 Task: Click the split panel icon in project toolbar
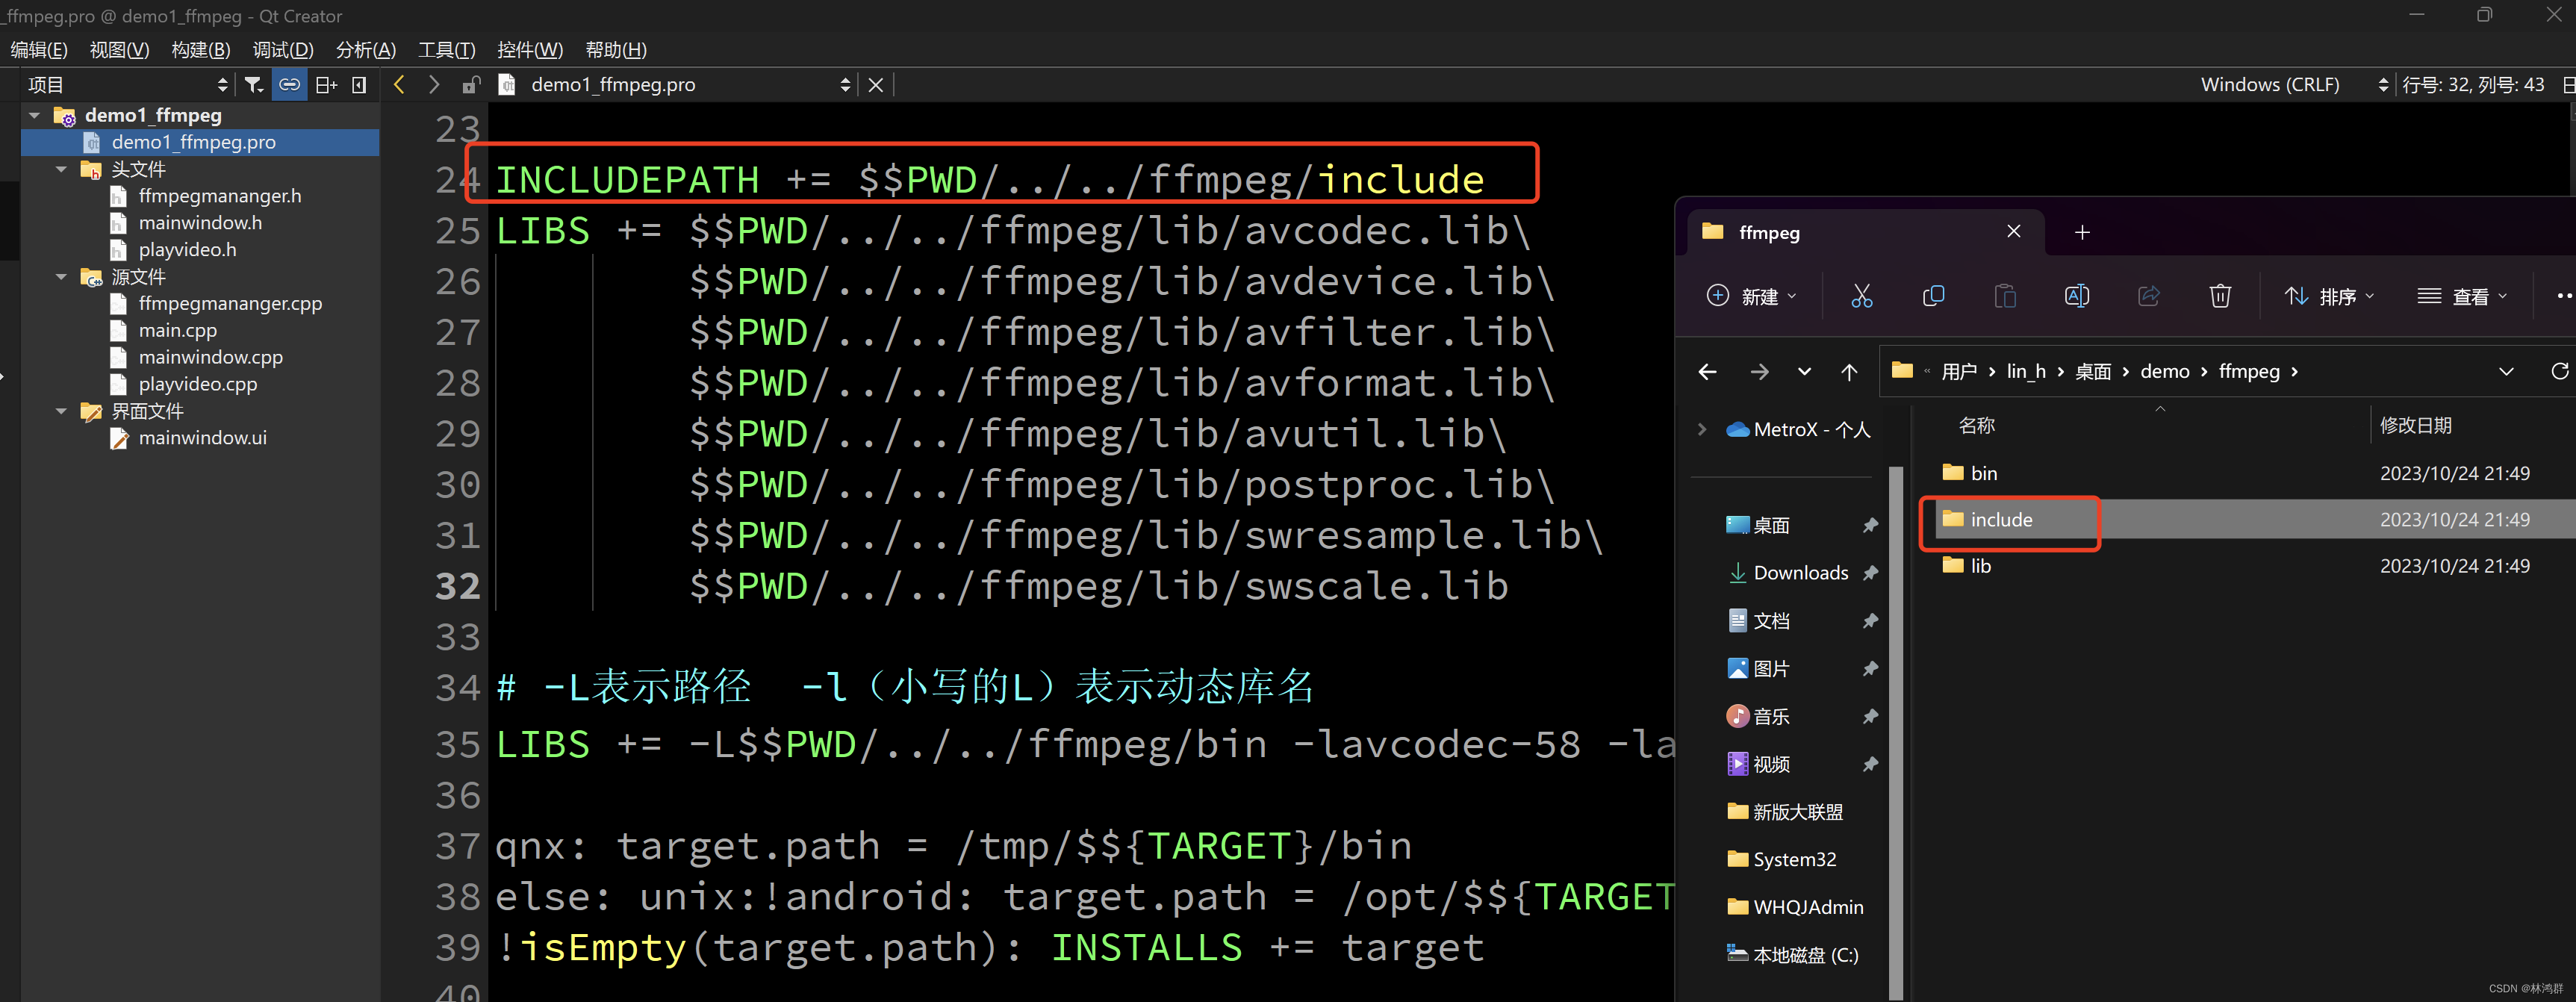click(x=326, y=85)
